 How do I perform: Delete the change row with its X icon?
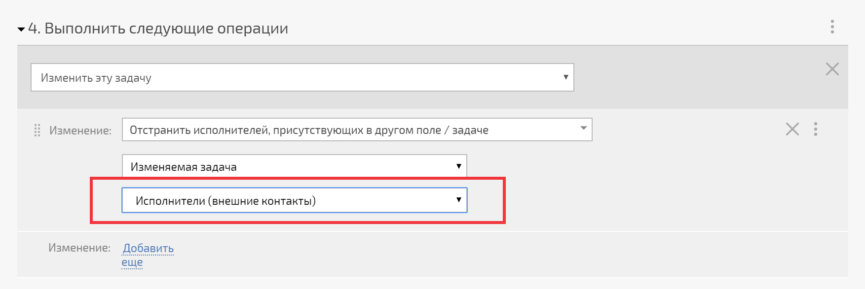click(x=792, y=129)
